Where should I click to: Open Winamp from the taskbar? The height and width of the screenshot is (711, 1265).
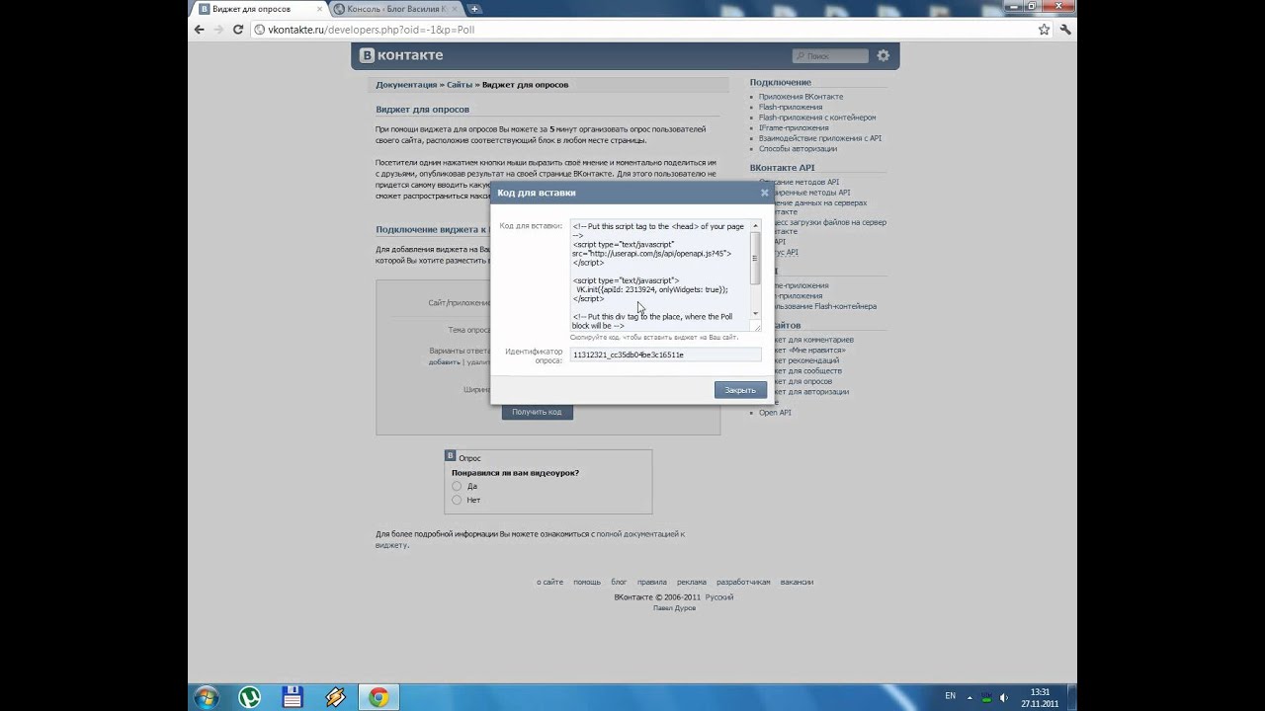pos(335,697)
